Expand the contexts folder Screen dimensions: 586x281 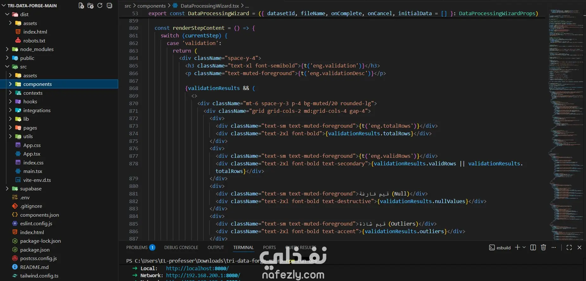(10, 93)
